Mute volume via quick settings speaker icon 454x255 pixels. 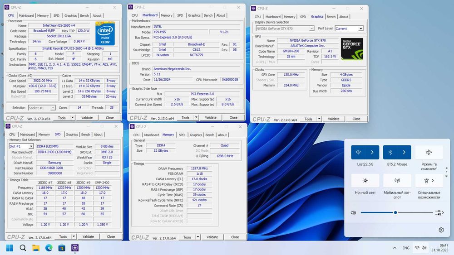pos(353,212)
